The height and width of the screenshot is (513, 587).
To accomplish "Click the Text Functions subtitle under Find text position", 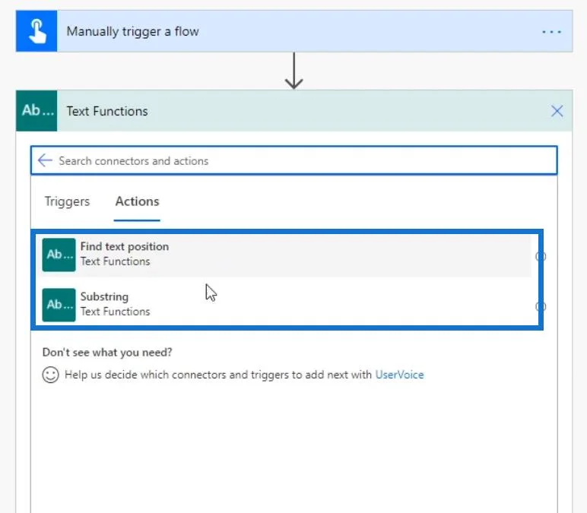I will (x=115, y=261).
